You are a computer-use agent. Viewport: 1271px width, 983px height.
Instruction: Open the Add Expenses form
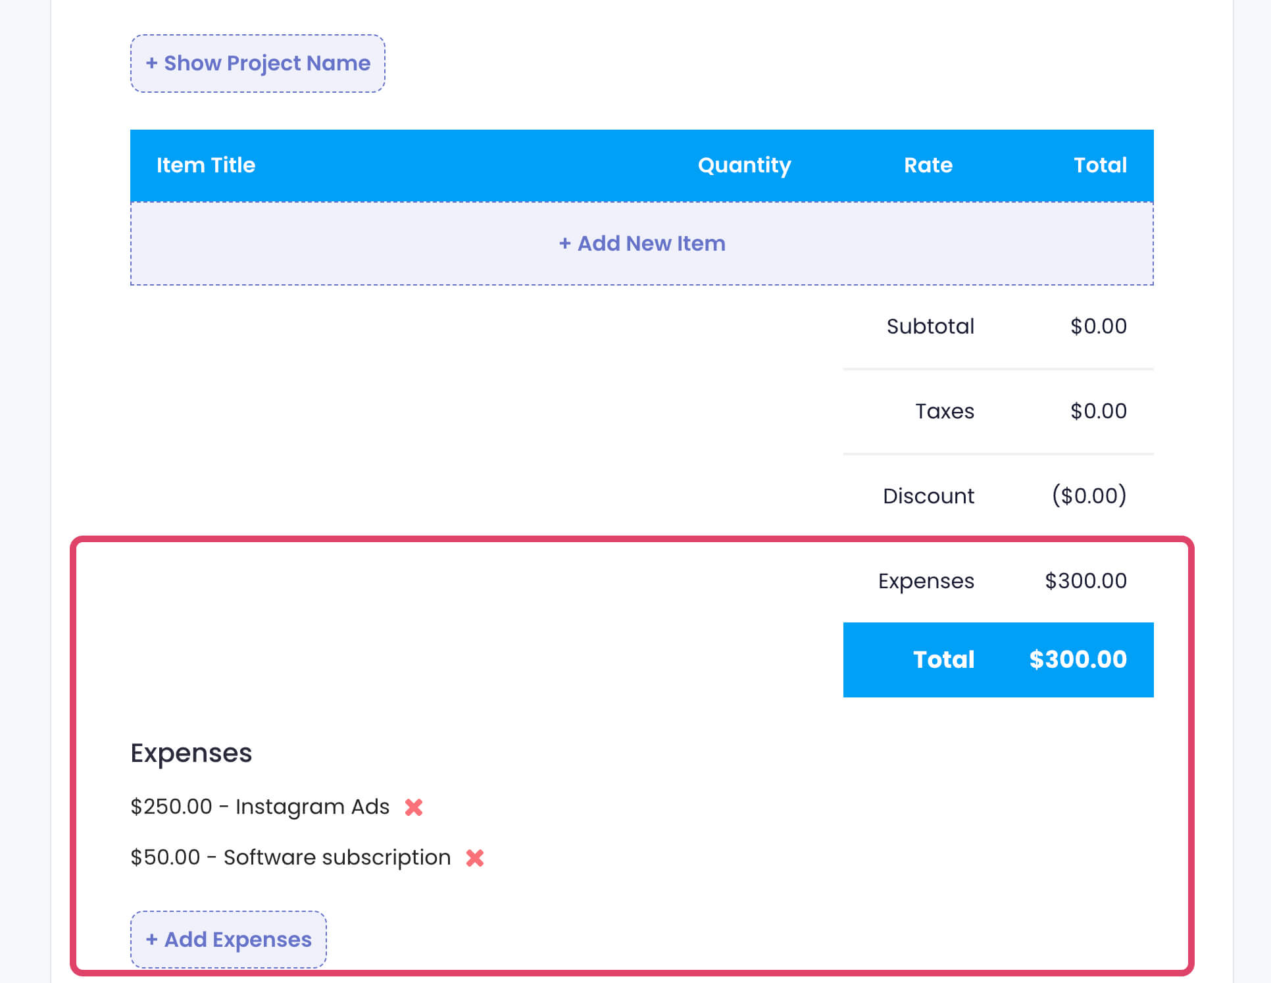pos(228,940)
